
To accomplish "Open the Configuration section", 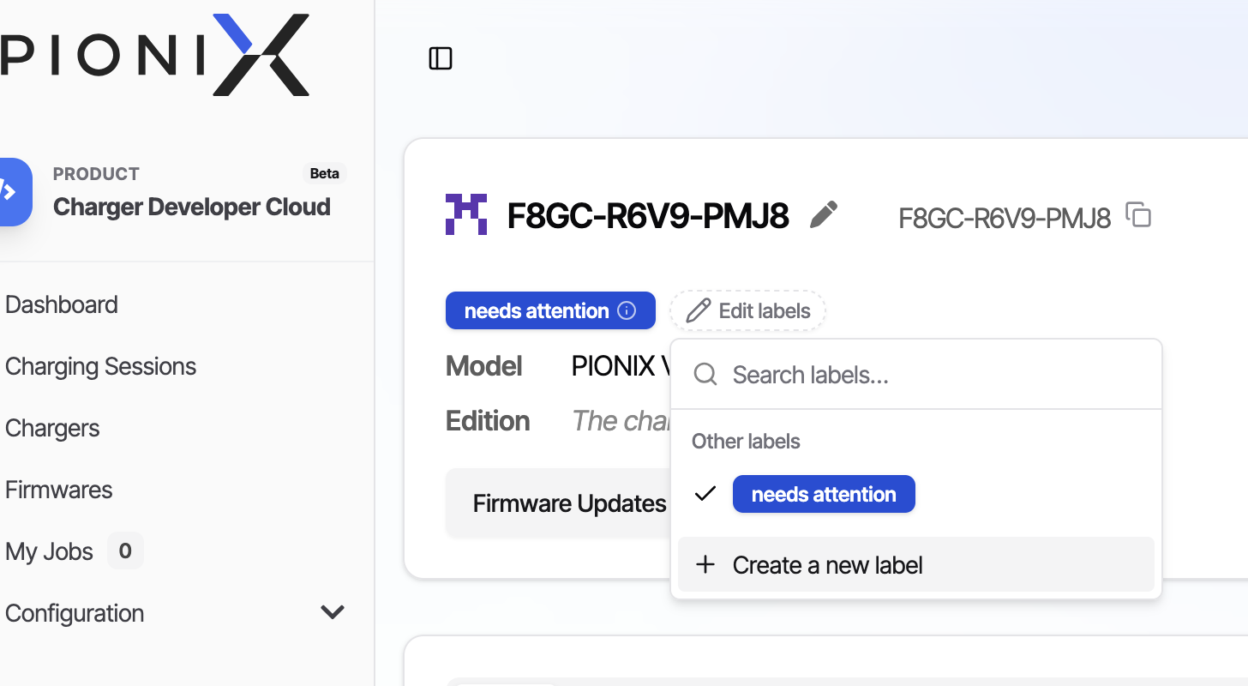I will [x=75, y=613].
